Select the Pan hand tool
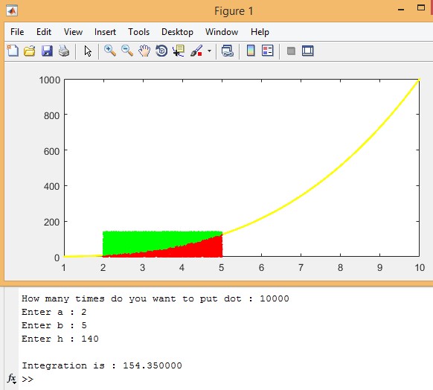Image resolution: width=433 pixels, height=390 pixels. pos(144,51)
